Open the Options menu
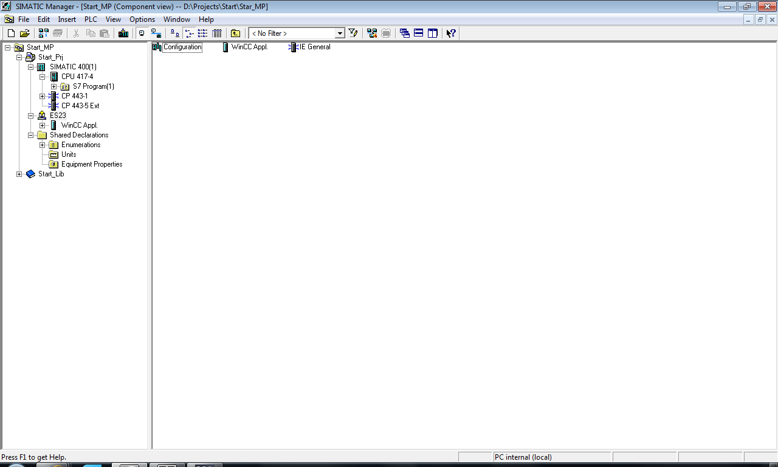Screen dimensions: 778x467 (142, 19)
